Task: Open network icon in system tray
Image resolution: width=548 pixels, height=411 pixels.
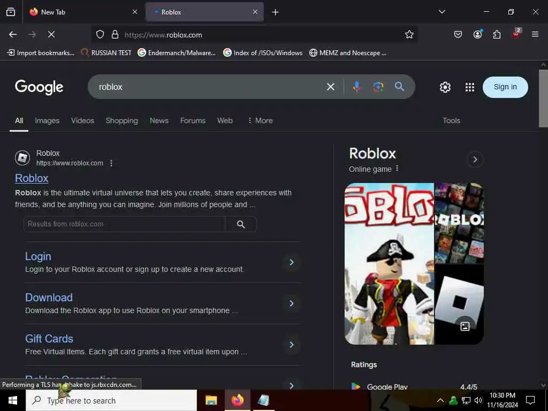Action: tap(466, 400)
